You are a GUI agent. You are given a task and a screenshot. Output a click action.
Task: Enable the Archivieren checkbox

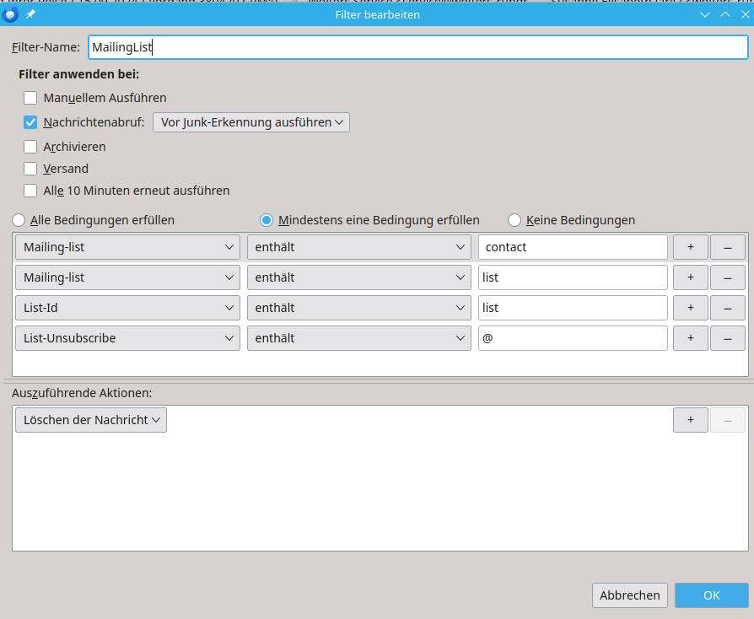click(30, 147)
